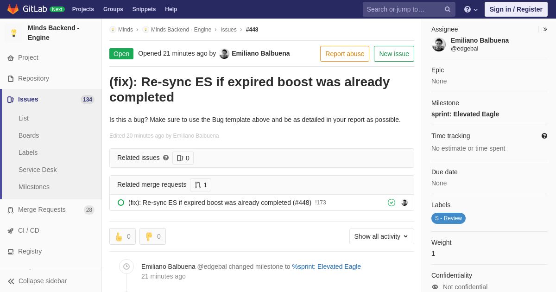Screen dimensions: 556x292
Task: Click the Issues count badge 134
Action: (x=88, y=100)
